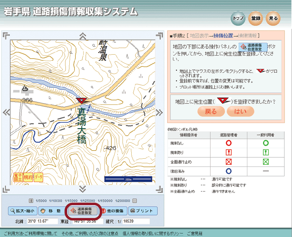This screenshot has height=237, width=292.
Task: Click green exclamation 規制あり legend symbol
Action: (x=266, y=153)
